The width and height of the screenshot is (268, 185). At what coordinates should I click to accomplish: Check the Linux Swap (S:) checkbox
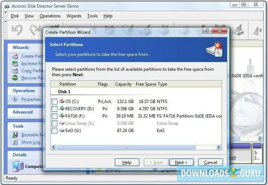pyautogui.click(x=54, y=123)
